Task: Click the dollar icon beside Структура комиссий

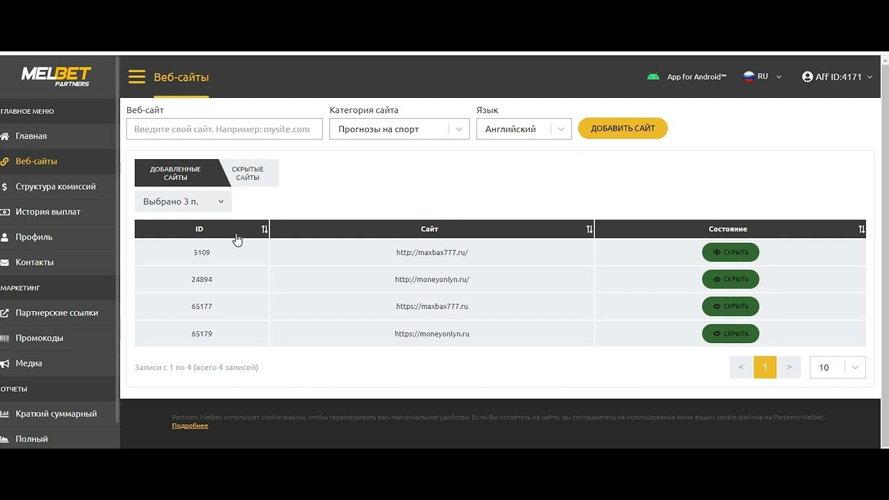Action: [5, 186]
